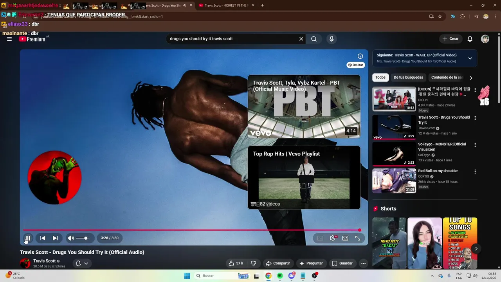Open options for SoFaygo MONSTER video

click(x=475, y=145)
